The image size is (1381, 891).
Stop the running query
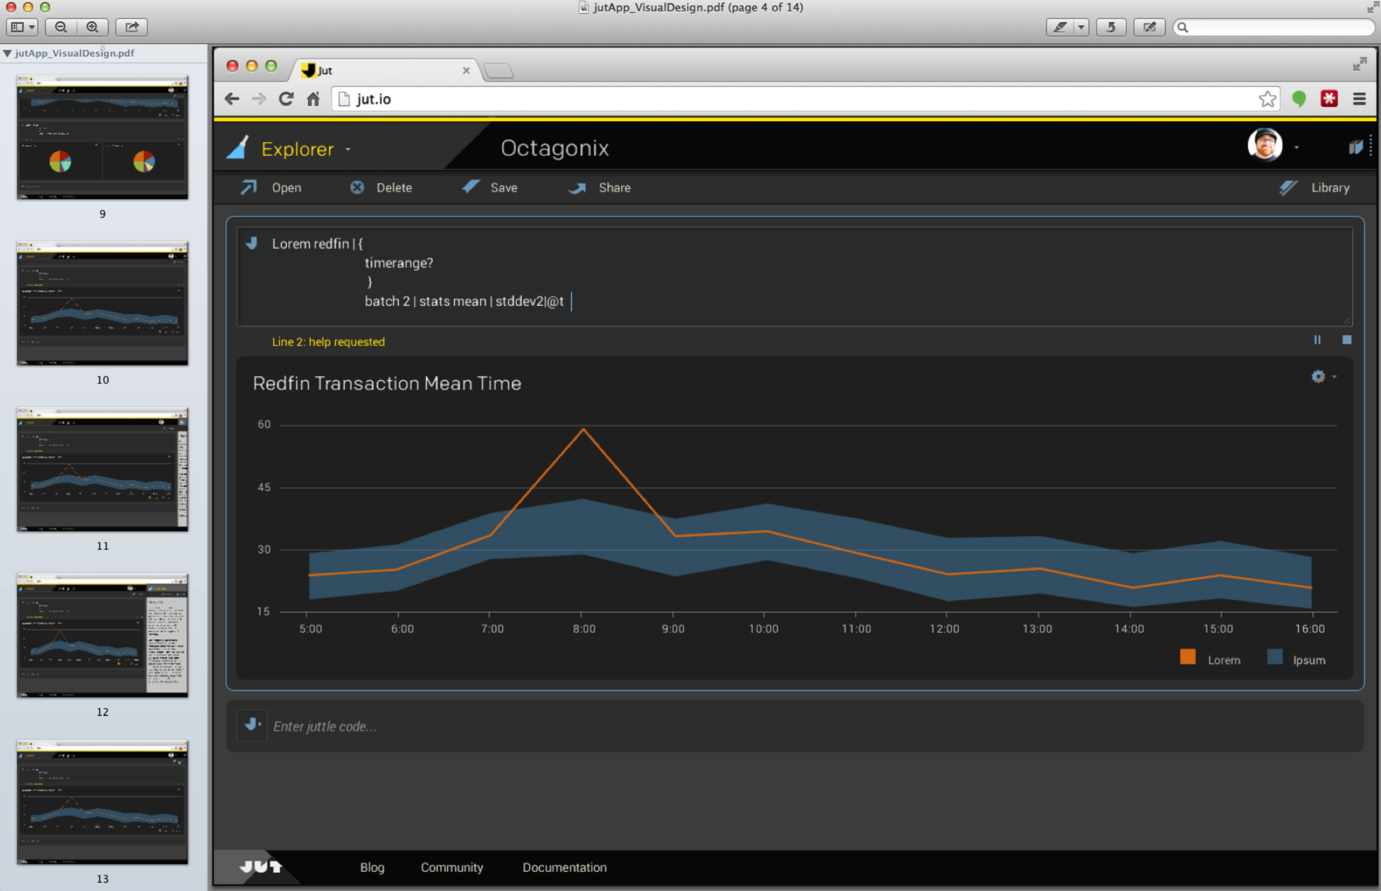pos(1346,340)
